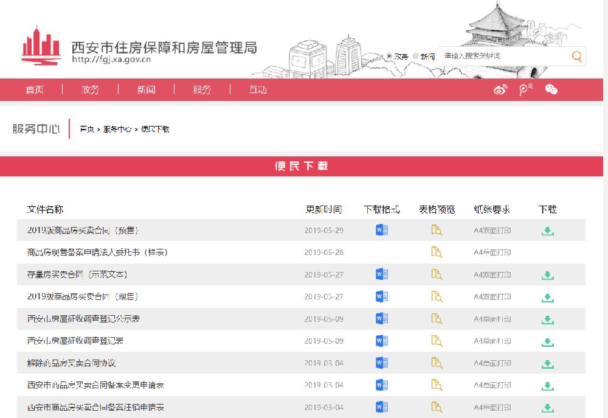
Task: Open 商品房现售备案申请法人委托书（样表） file name
Action: (x=97, y=253)
